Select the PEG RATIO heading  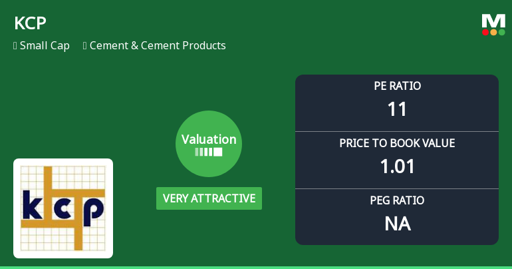click(x=397, y=200)
